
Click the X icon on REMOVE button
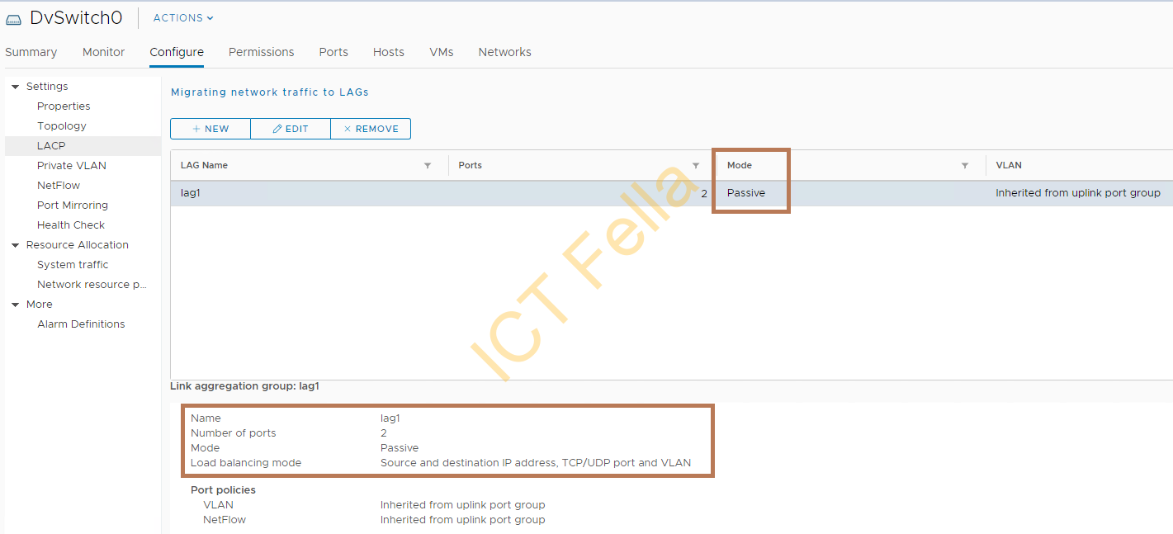348,129
